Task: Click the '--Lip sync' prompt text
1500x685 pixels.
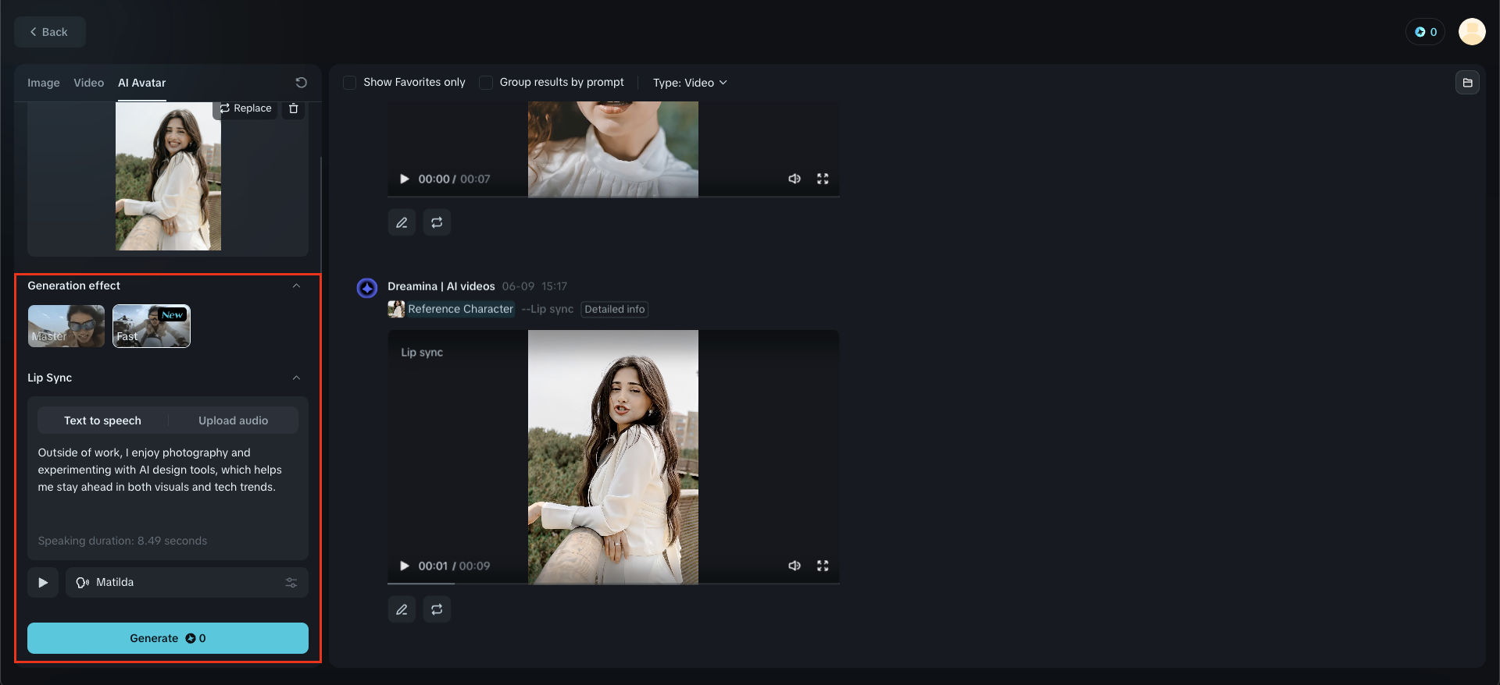Action: 548,309
